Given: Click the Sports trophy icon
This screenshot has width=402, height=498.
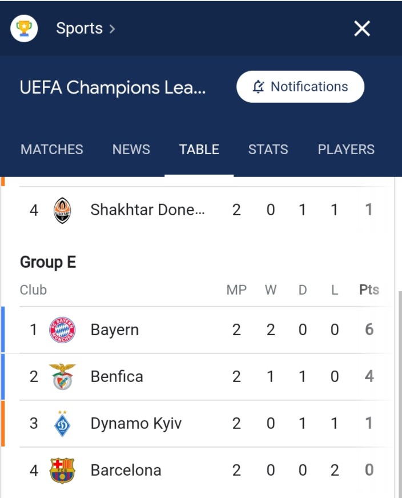Looking at the screenshot, I should pyautogui.click(x=24, y=28).
